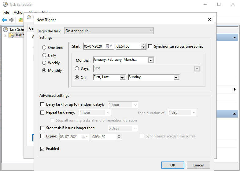Click OK to confirm the trigger
This screenshot has width=240, height=171.
point(173,165)
